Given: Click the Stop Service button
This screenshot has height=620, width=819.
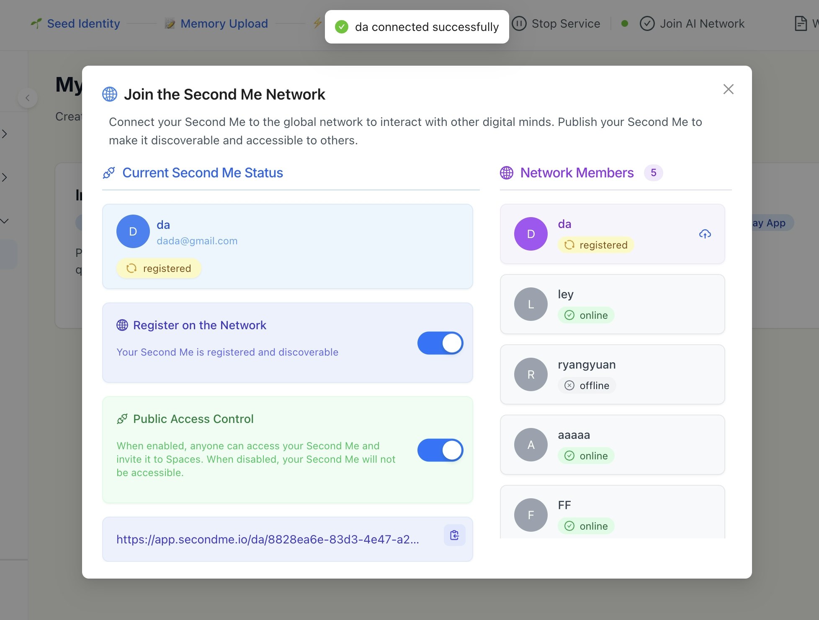Looking at the screenshot, I should click(556, 23).
